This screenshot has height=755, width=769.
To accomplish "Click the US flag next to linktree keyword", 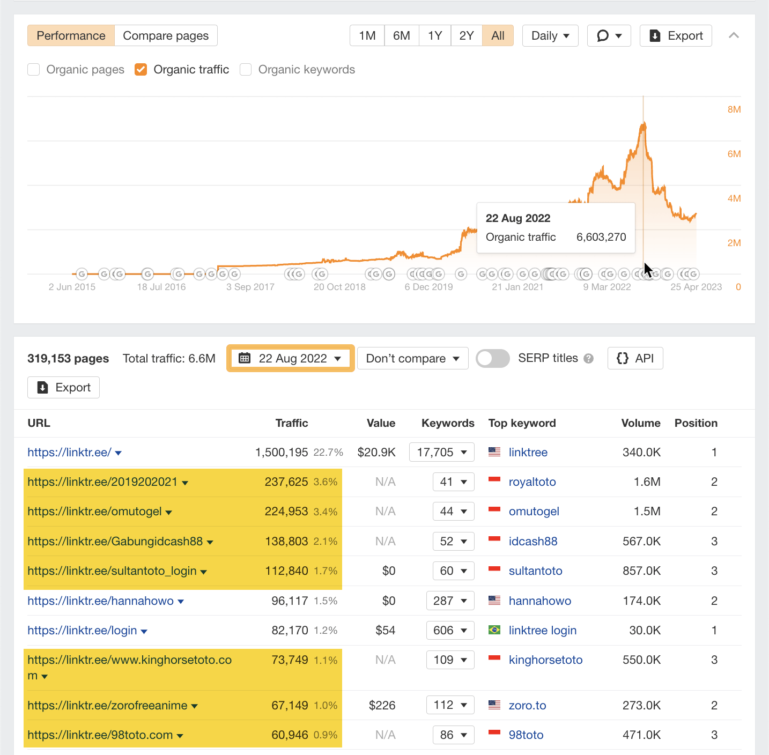I will (x=494, y=452).
